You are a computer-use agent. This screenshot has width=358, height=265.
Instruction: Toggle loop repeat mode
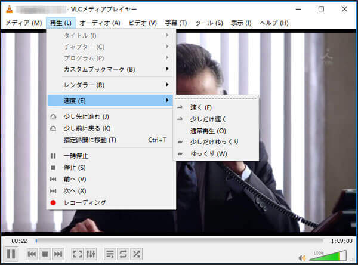coord(124,254)
